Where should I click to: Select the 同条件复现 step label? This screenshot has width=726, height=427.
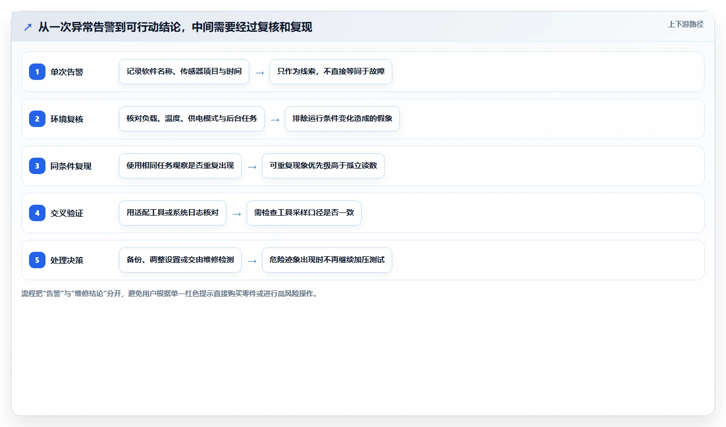point(71,166)
